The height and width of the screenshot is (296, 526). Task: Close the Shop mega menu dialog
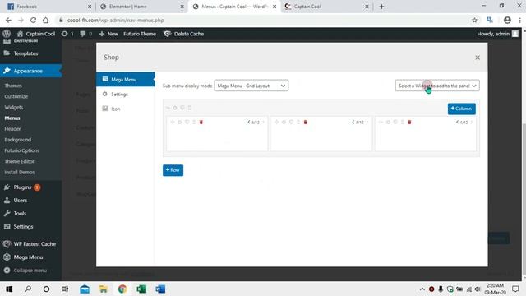coord(478,58)
